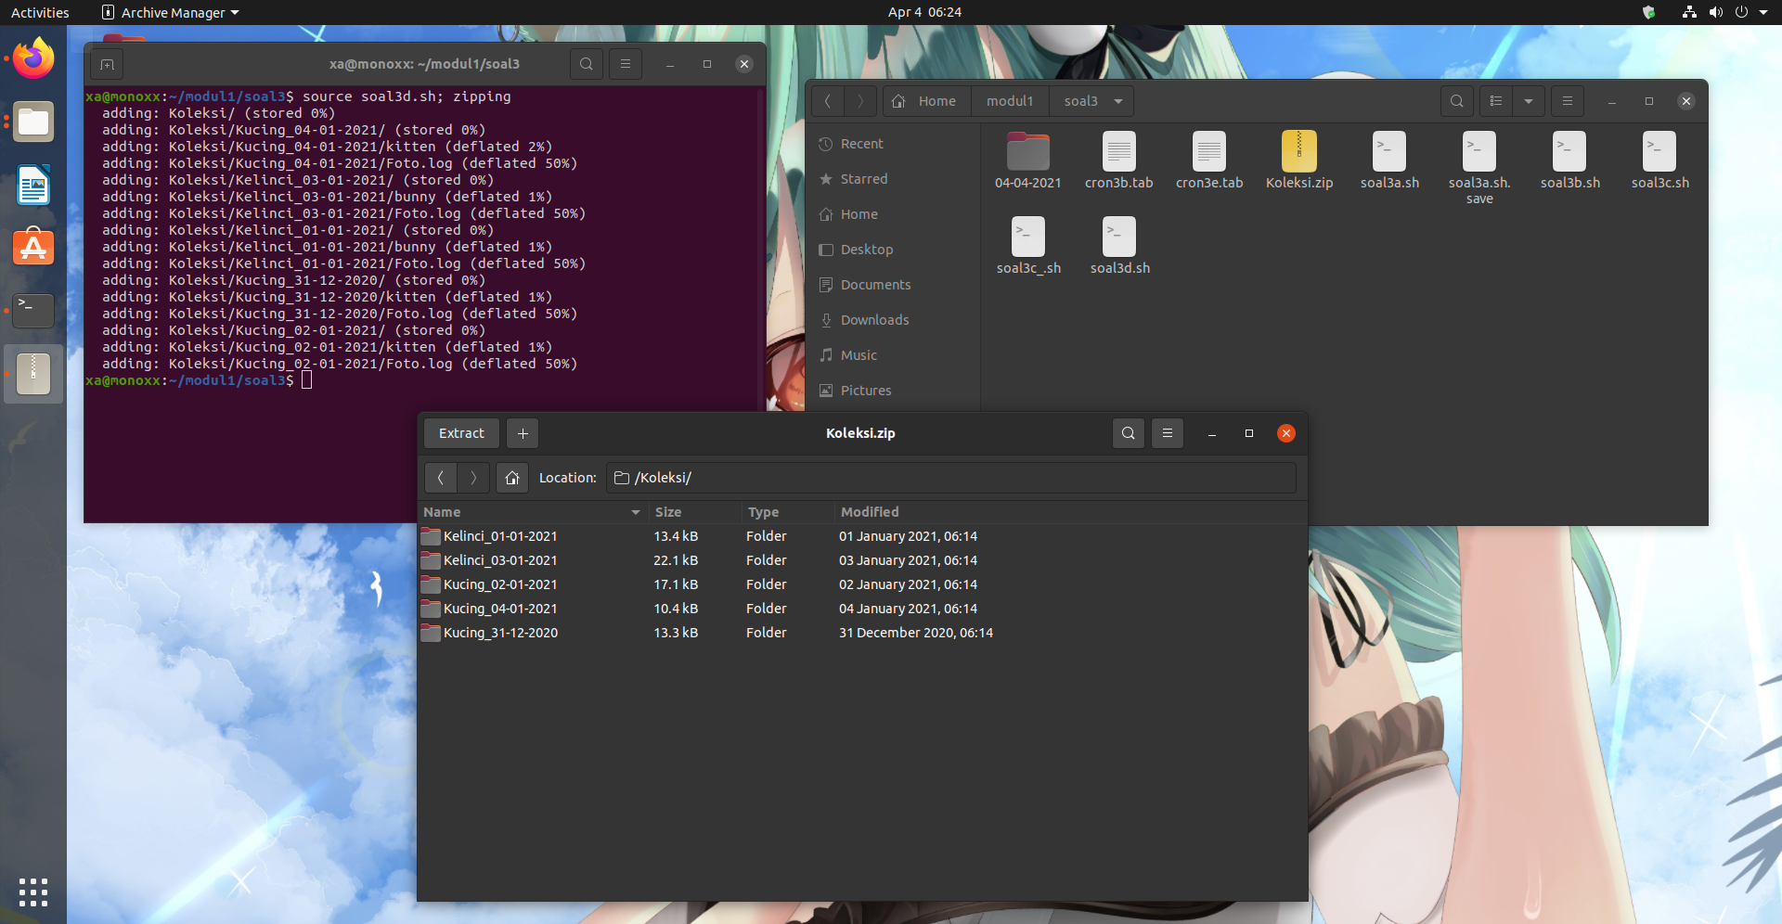Screen dimensions: 1782x924
Task: Go forward in the Files window
Action: coord(860,101)
